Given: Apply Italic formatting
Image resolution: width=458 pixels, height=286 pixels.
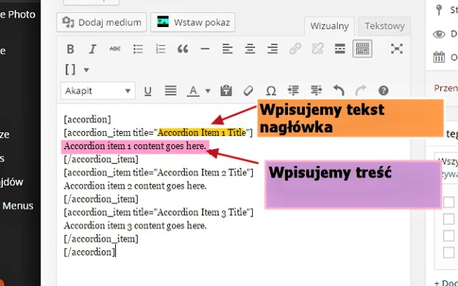Looking at the screenshot, I should coord(92,49).
